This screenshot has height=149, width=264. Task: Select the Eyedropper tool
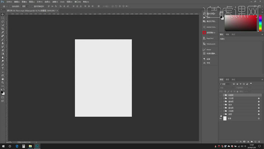(3, 32)
